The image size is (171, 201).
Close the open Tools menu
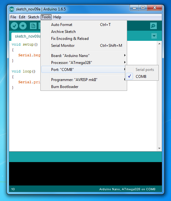(x=46, y=17)
